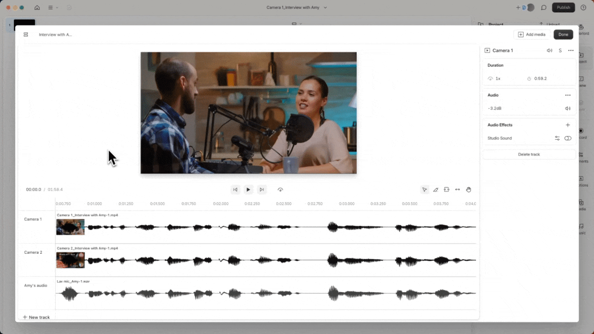594x334 pixels.
Task: Open Studio Sound settings sliders
Action: 557,138
